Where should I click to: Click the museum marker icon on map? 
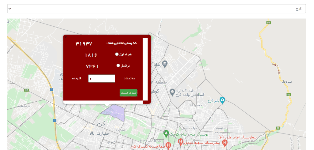point(165,64)
